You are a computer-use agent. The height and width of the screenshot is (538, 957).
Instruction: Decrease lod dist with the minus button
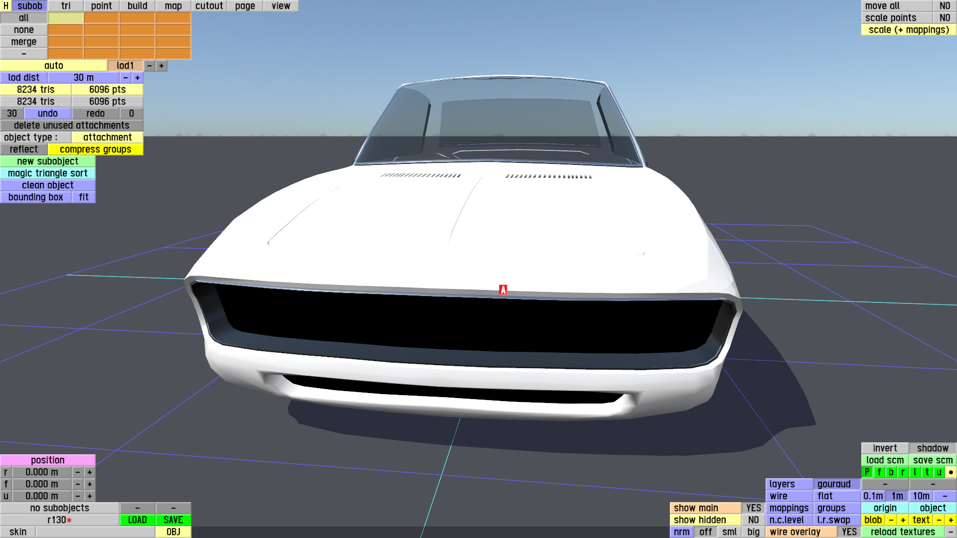[x=126, y=78]
